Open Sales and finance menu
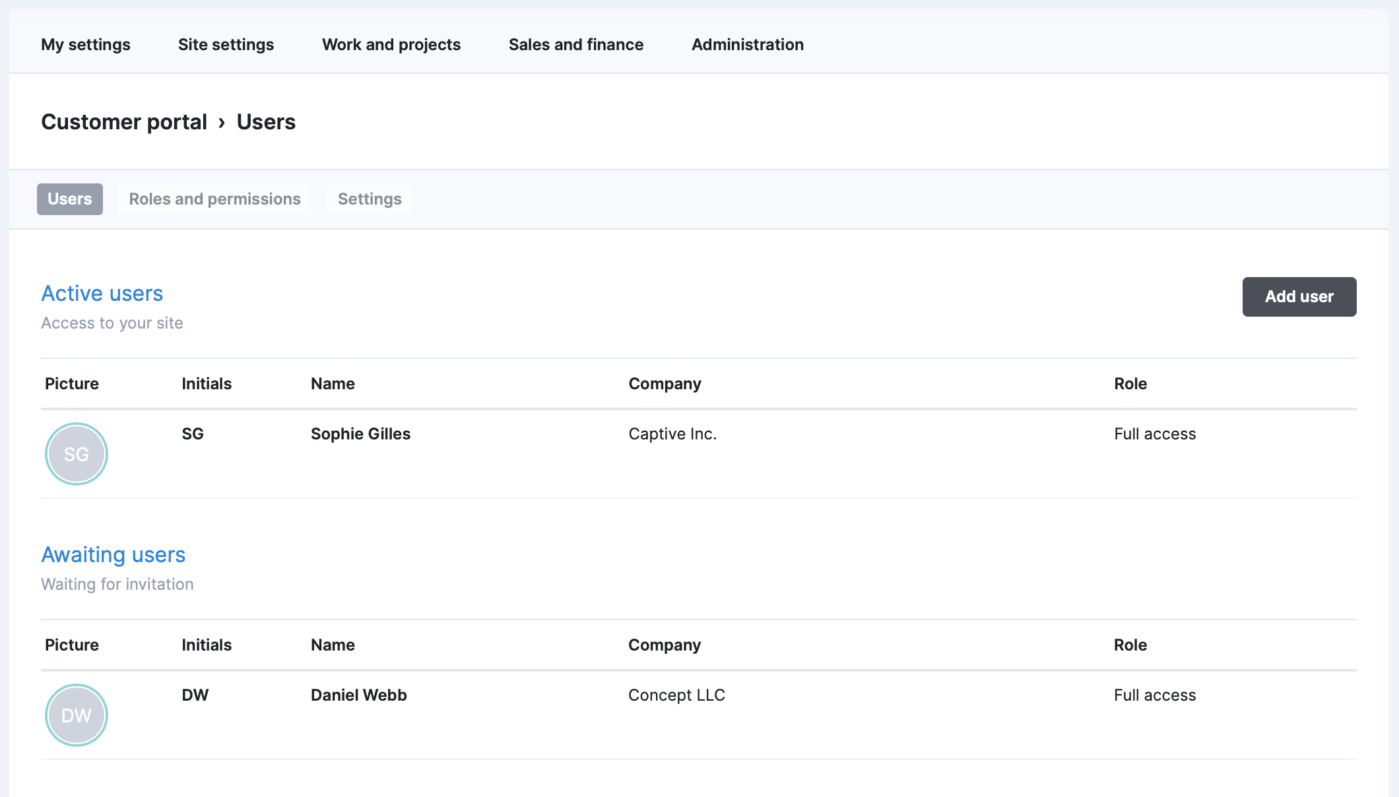 [576, 44]
